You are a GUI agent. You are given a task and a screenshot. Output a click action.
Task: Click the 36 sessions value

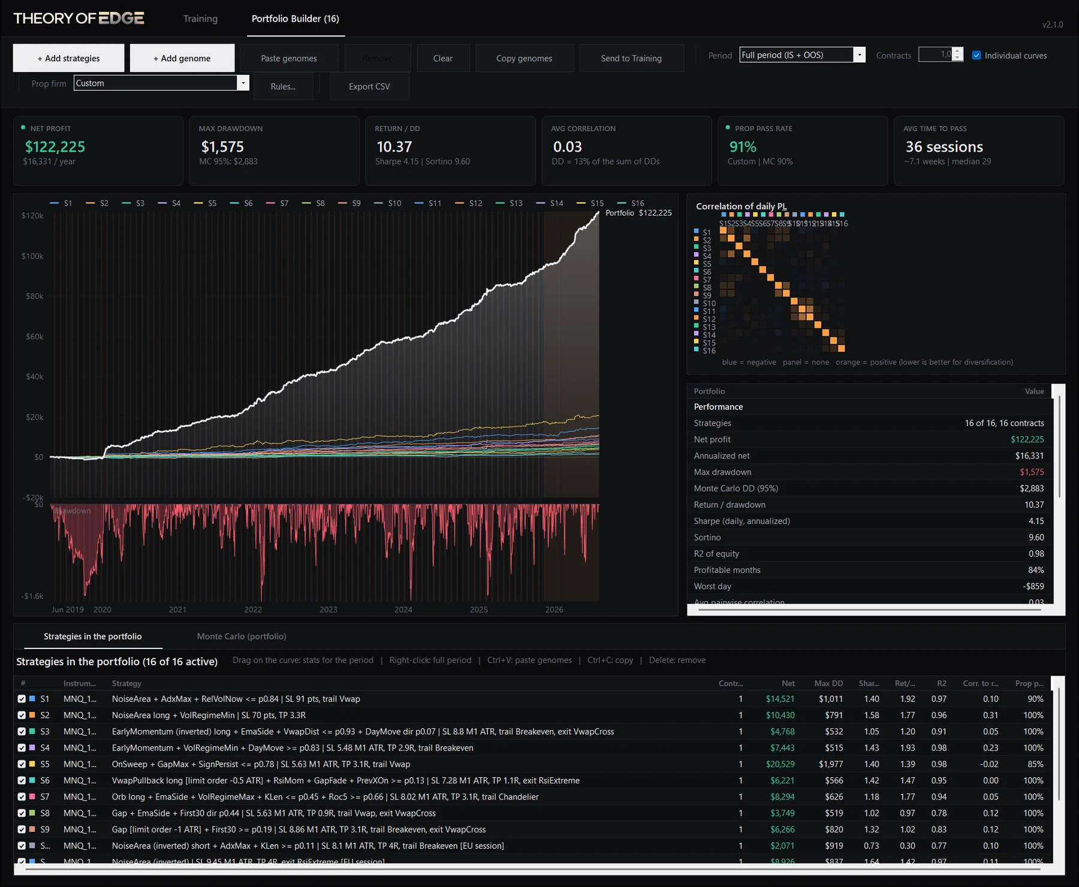[944, 147]
